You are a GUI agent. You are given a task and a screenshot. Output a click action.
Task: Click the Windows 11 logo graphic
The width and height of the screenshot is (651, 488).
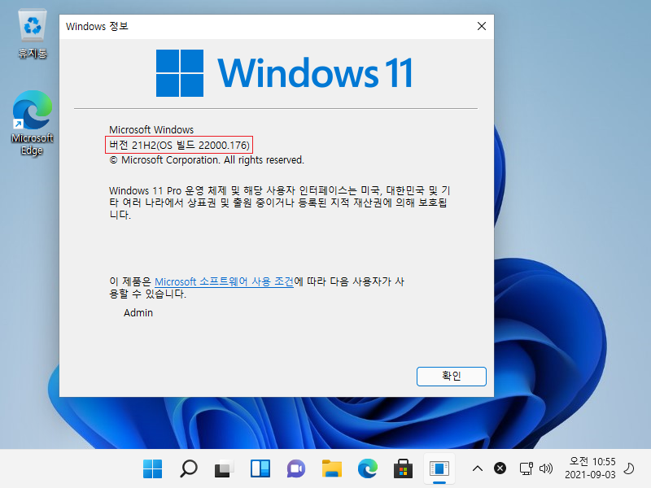(x=284, y=73)
